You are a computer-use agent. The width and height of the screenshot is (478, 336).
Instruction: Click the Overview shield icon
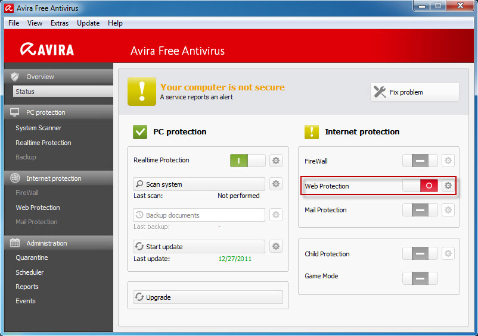click(15, 77)
